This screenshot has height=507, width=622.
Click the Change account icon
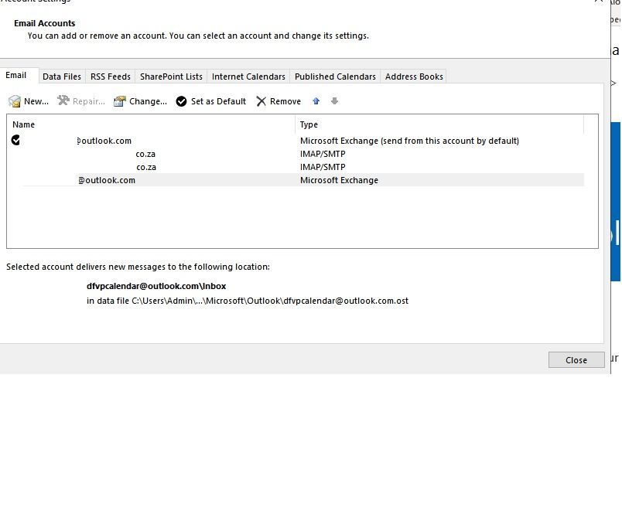pos(119,101)
